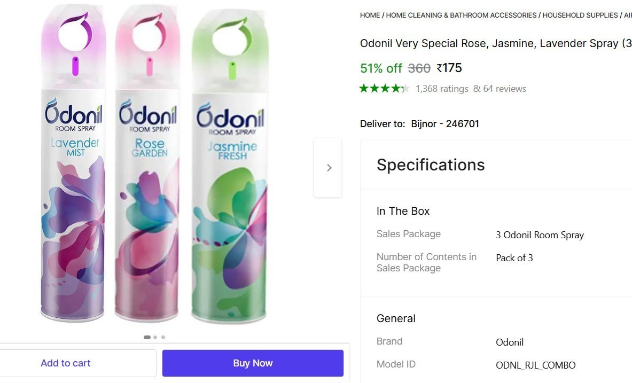Click the Odonil logo on the Rose Garden can
Screen dimensions: 632x383
click(148, 114)
